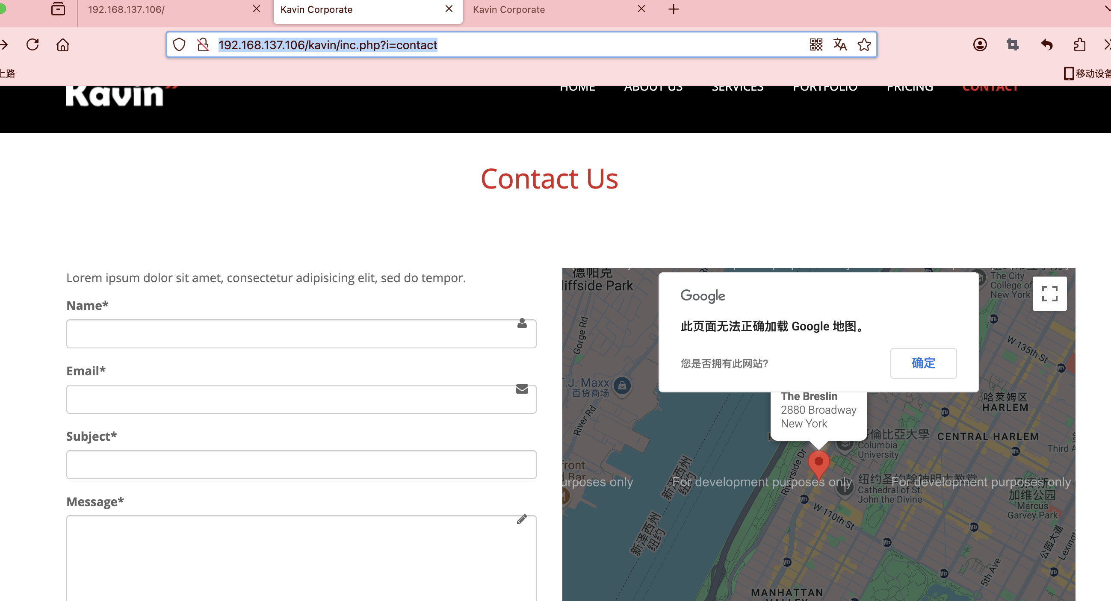Open the QR code generator icon
The height and width of the screenshot is (601, 1111).
816,45
